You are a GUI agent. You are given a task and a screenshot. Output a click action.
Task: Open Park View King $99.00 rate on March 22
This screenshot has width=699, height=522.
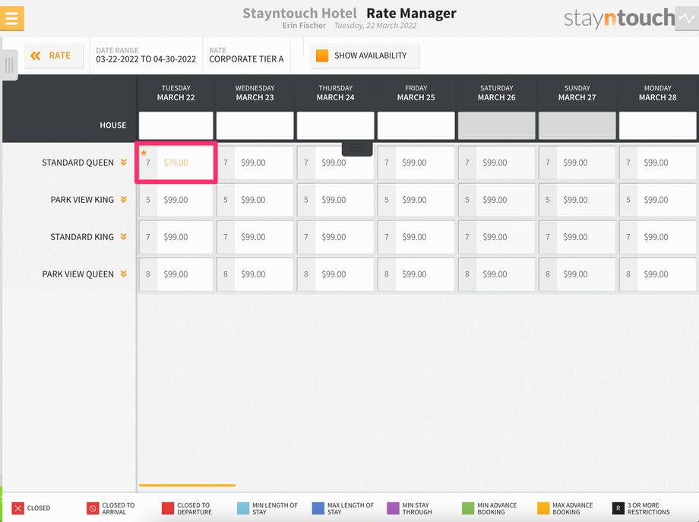(176, 200)
